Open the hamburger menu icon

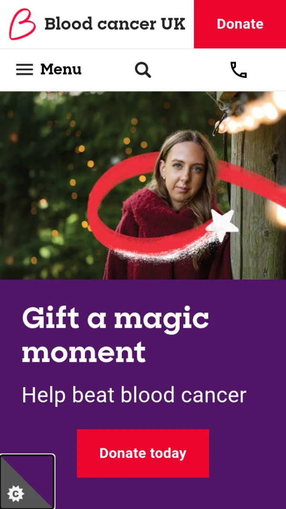pos(25,69)
